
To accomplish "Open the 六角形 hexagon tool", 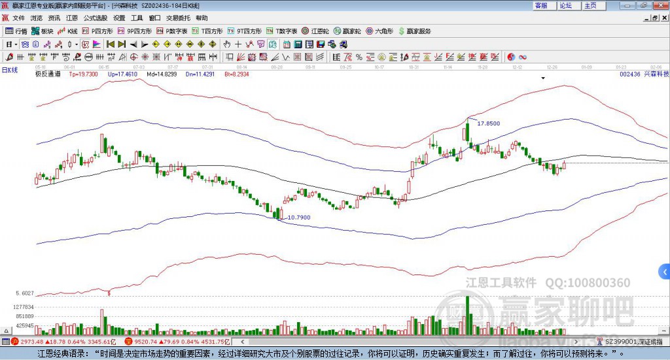I will (379, 31).
